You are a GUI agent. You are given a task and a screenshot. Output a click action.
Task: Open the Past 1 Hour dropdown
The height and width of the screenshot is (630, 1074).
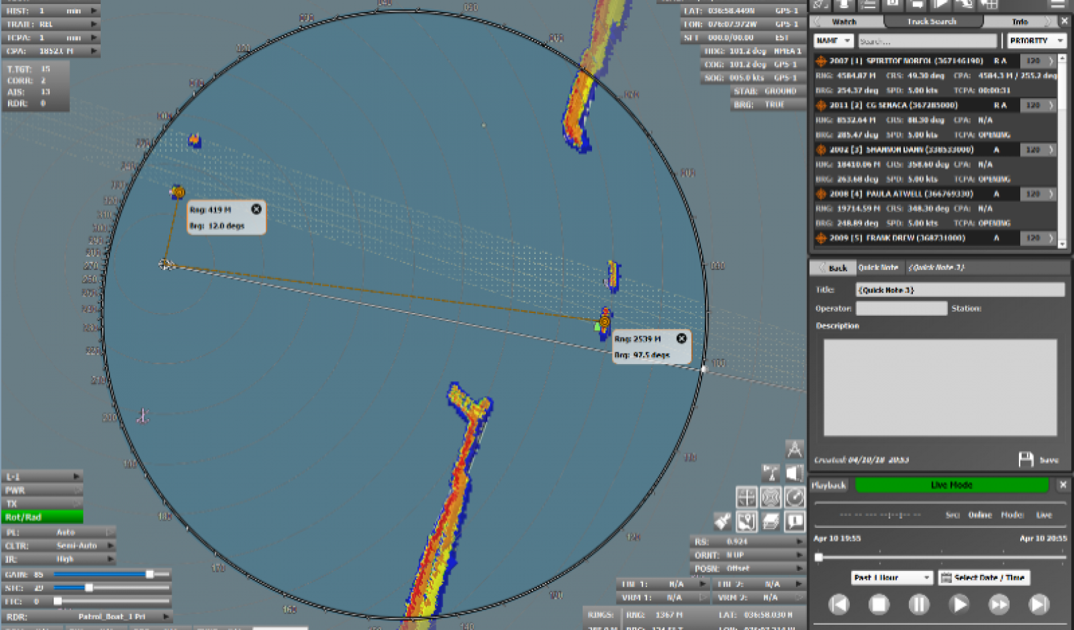pyautogui.click(x=892, y=578)
